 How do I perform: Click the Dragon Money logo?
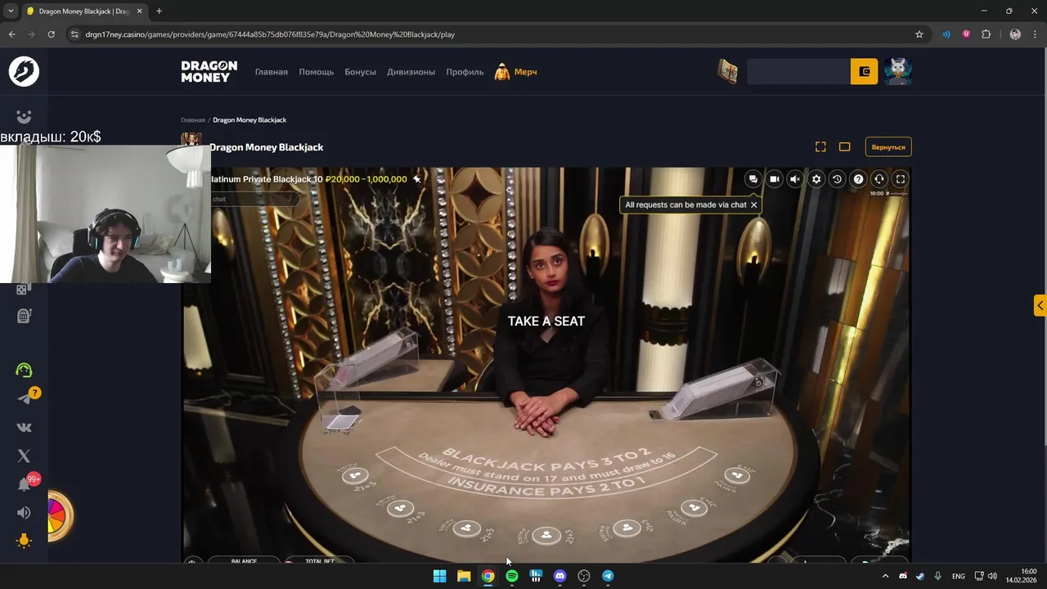(209, 71)
